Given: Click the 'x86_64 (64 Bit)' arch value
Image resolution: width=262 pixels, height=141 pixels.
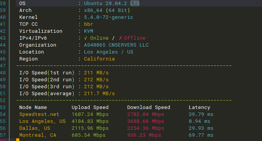Looking at the screenshot, I should point(107,10).
